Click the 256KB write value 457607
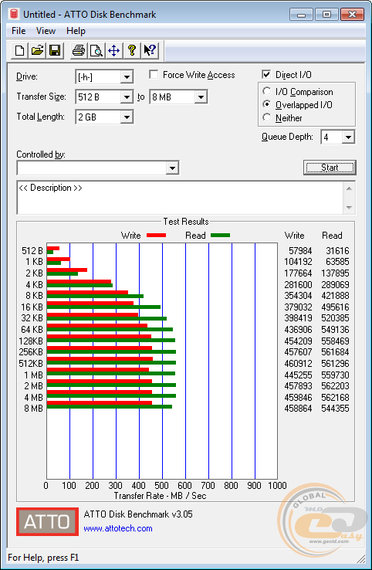The image size is (372, 570). click(298, 352)
